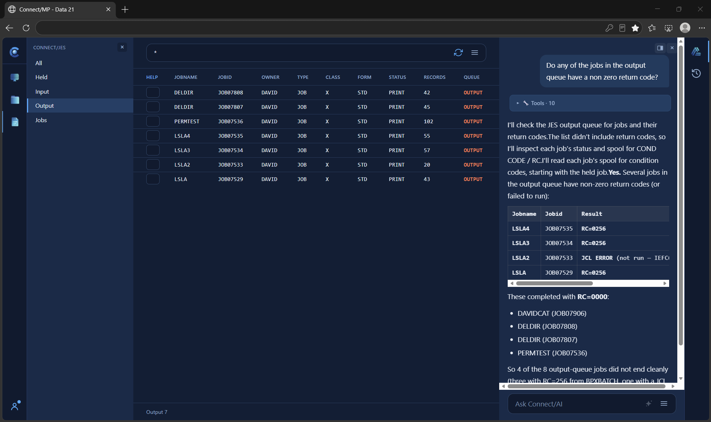
Task: Click the result table horizontal scrollbar thumb
Action: 554,284
